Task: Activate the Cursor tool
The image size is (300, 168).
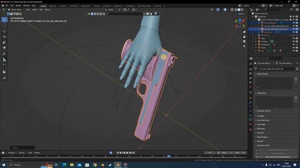Action: 4,25
